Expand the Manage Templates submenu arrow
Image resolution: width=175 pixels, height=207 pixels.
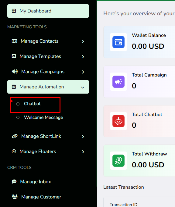83,57
